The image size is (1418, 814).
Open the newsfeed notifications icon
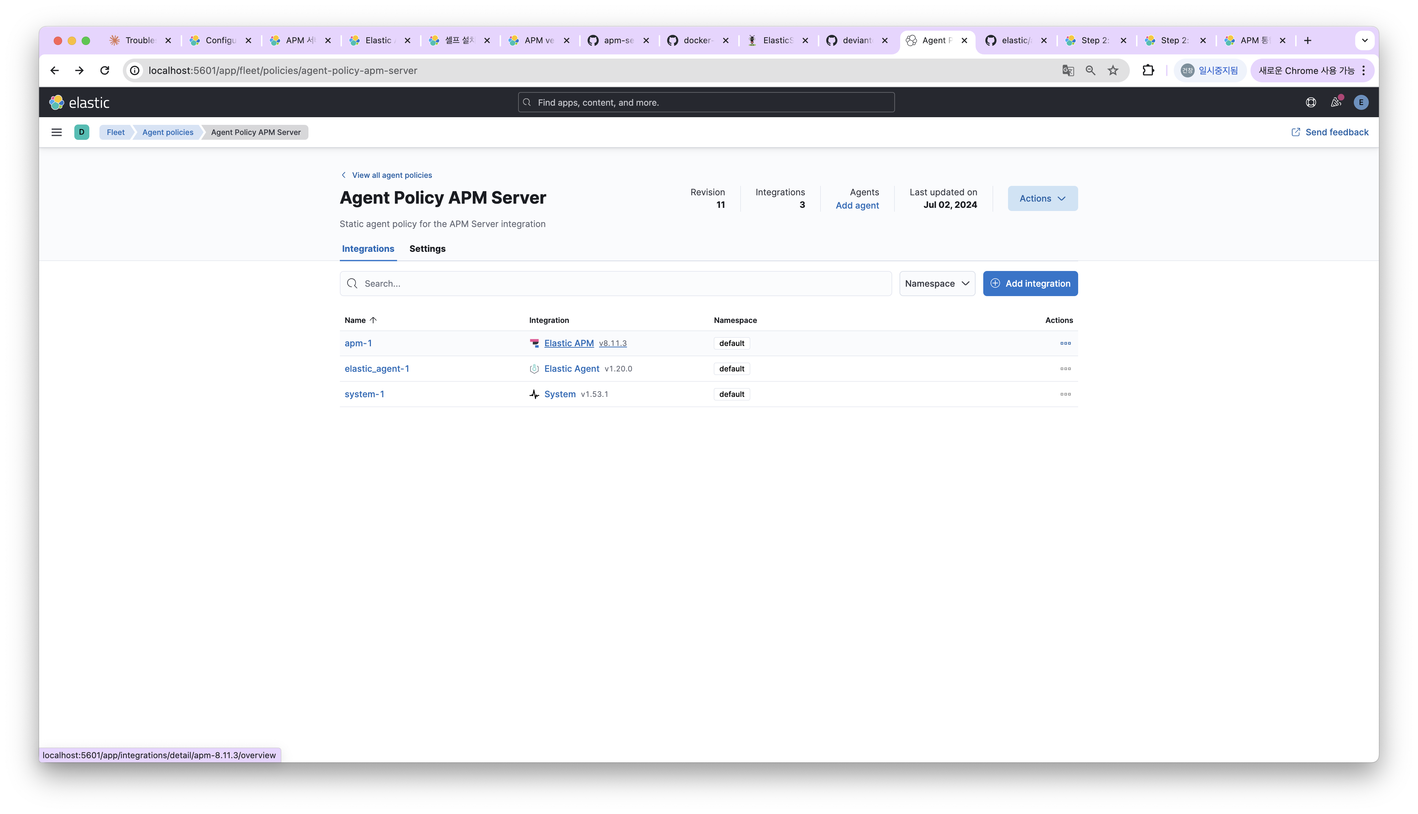(x=1336, y=102)
